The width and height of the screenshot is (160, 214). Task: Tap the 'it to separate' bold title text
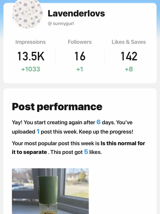tap(29, 152)
